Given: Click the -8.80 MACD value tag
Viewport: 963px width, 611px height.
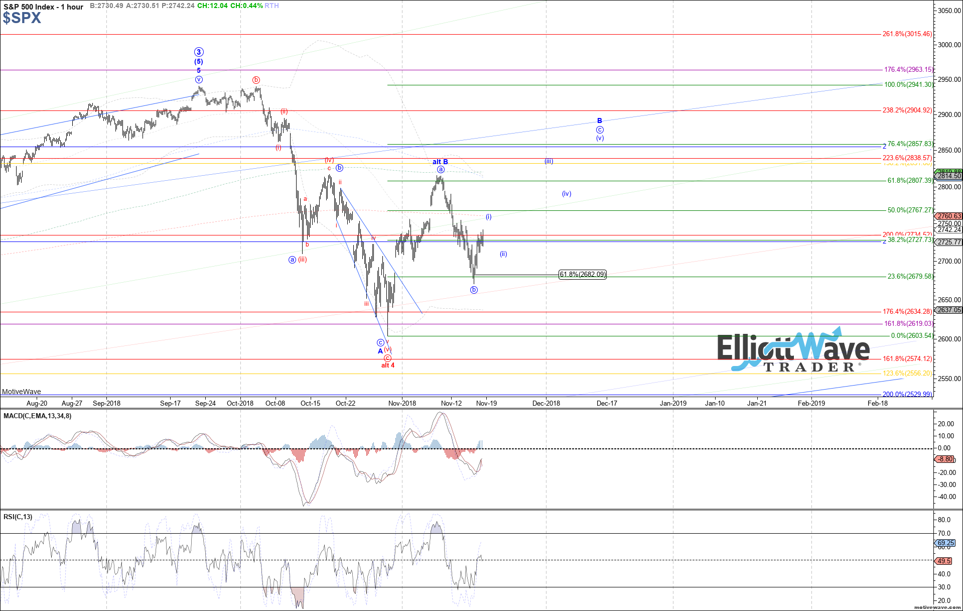Looking at the screenshot, I should point(945,459).
